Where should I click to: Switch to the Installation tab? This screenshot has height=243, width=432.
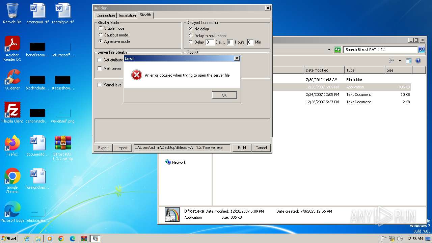click(x=127, y=16)
